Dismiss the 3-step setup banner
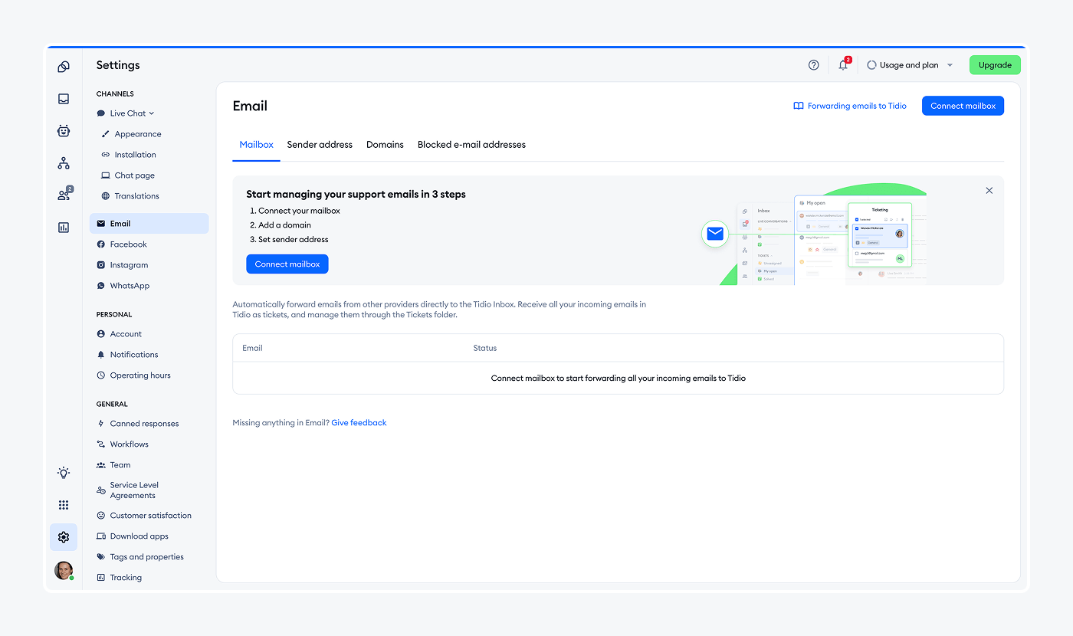 (989, 190)
